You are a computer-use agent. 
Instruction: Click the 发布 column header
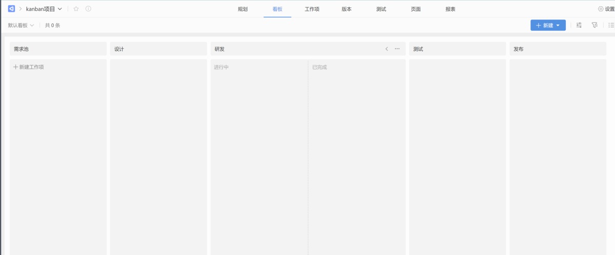point(558,49)
